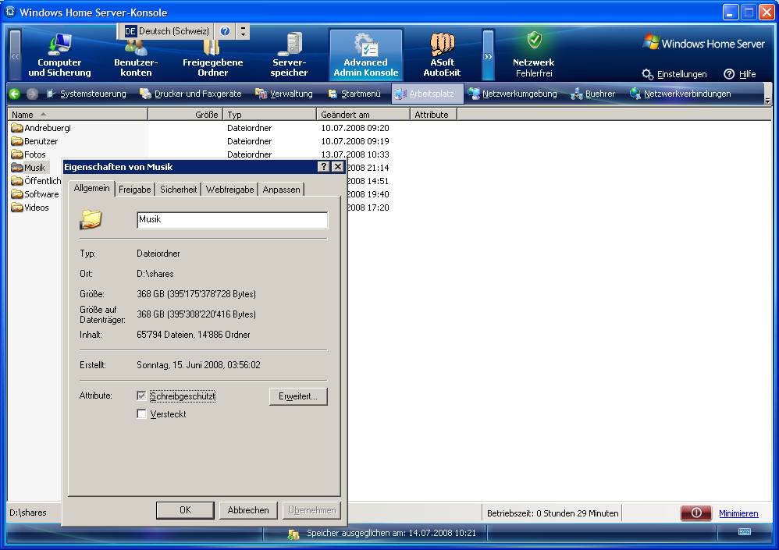The image size is (779, 550).
Task: Click the dialog help question mark button
Action: point(324,167)
